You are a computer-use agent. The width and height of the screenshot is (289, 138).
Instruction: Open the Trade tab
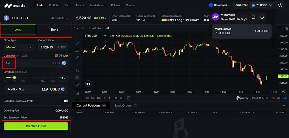[x=40, y=5]
